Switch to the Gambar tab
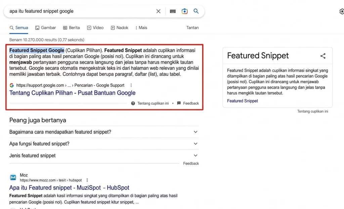344x209 pixels. click(46, 28)
